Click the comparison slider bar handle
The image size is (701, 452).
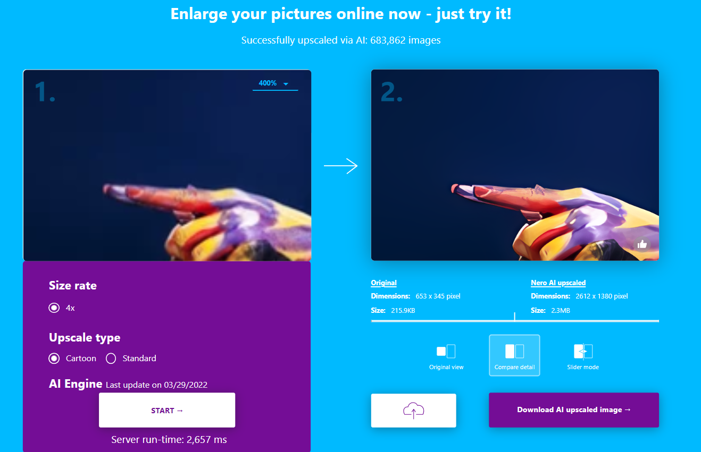pyautogui.click(x=514, y=317)
